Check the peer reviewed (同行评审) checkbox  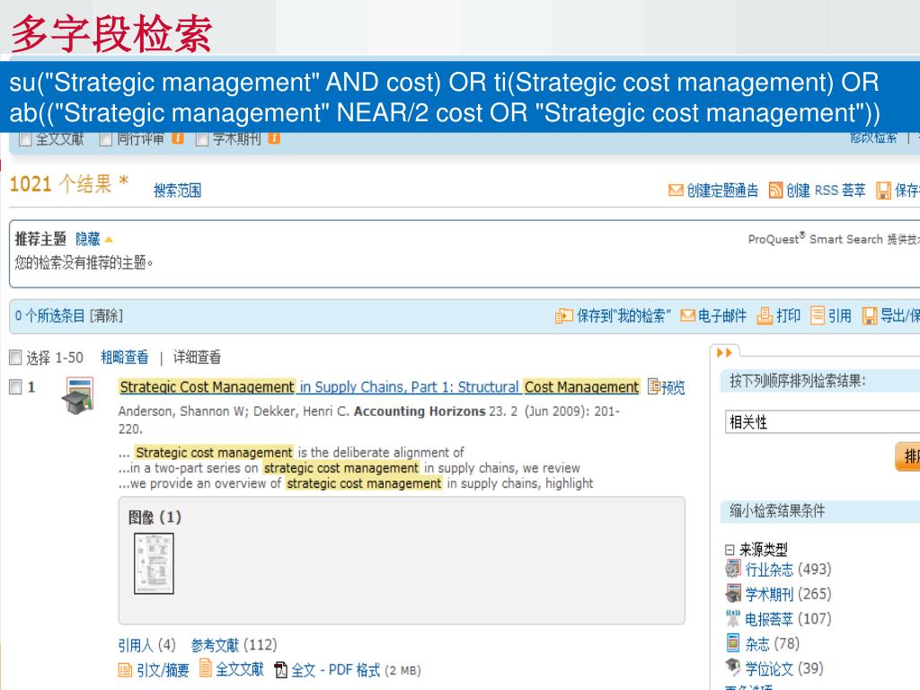click(x=106, y=139)
